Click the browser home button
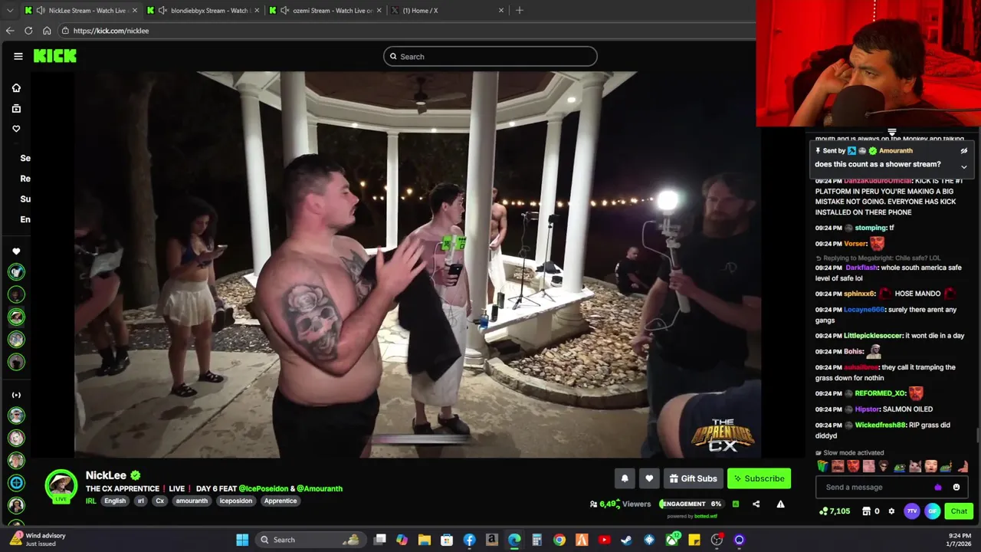The width and height of the screenshot is (981, 552). (x=47, y=31)
